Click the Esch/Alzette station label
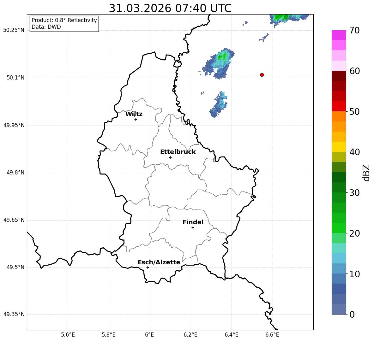Screen dimensions: 374x341 pyautogui.click(x=159, y=262)
